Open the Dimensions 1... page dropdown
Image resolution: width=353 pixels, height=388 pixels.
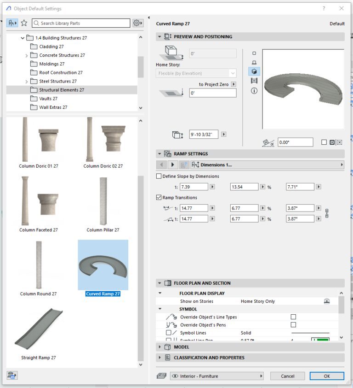click(267, 165)
